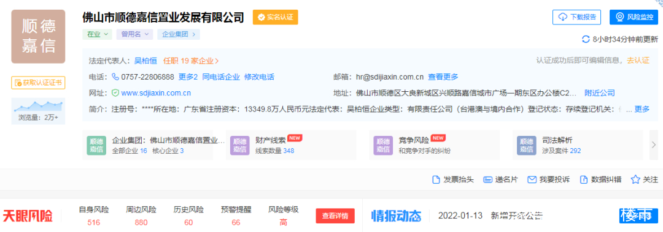Screen dimensions: 663x232
Task: Click the refresh icon next to update time
Action: [586, 39]
